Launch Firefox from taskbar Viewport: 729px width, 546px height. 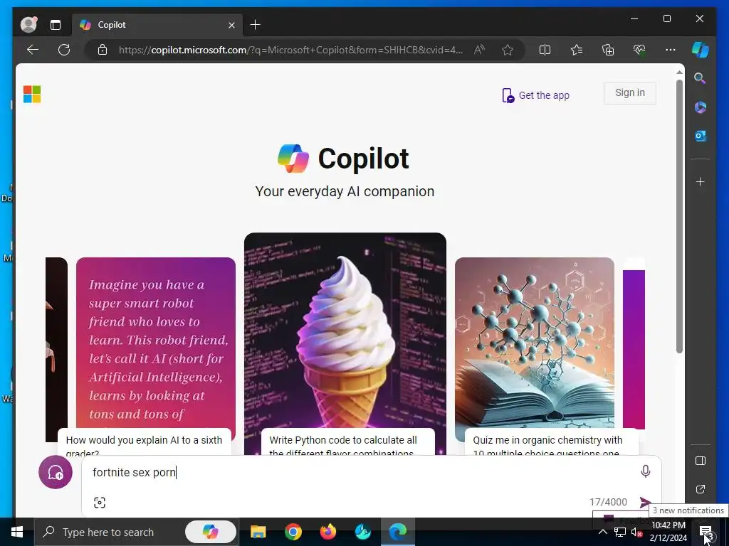[327, 532]
